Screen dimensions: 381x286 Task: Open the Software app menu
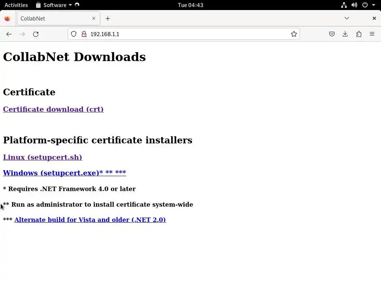click(54, 5)
